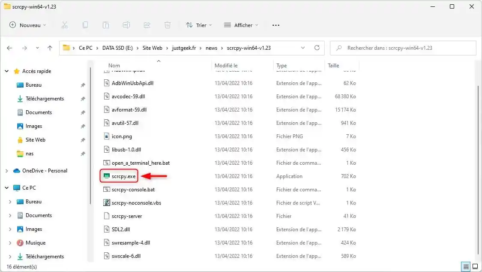482x272 pixels.
Task: Sort by the Taille column header
Action: 333,66
